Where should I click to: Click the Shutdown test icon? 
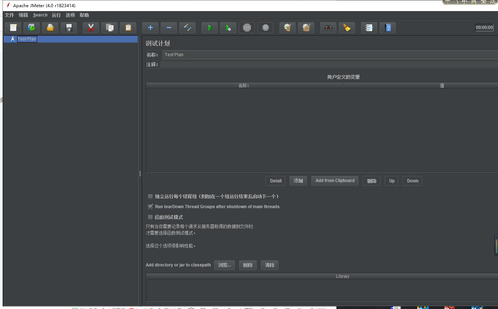click(265, 28)
